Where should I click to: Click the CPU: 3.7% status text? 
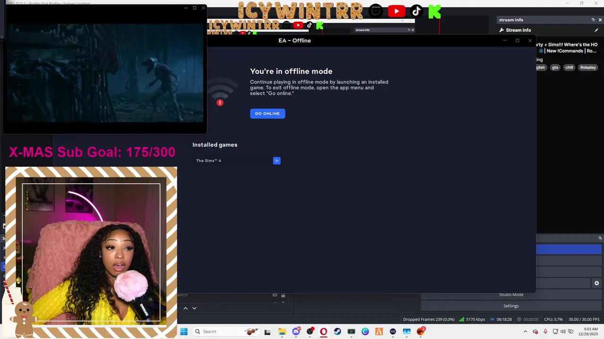click(x=553, y=319)
